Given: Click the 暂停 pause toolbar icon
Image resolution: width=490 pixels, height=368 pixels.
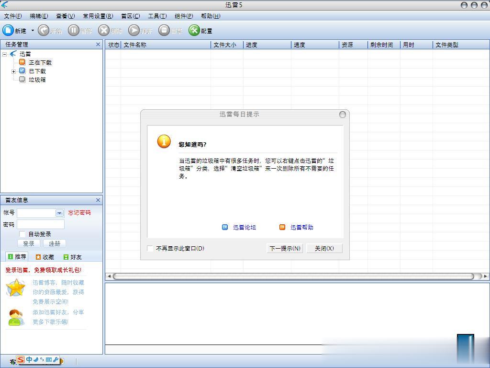Looking at the screenshot, I should pos(73,30).
